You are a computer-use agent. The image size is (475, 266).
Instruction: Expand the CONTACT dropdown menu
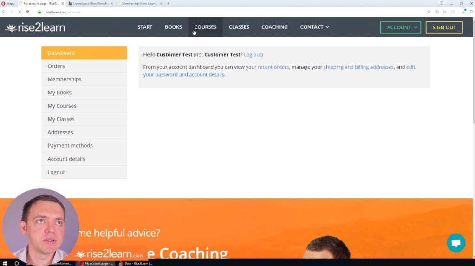(x=314, y=27)
